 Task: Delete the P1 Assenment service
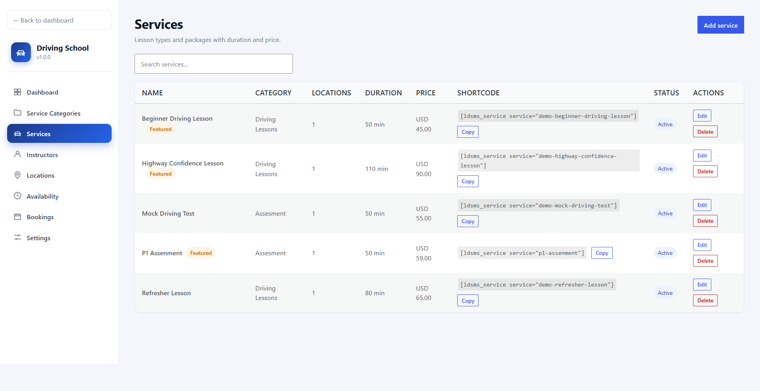tap(705, 261)
